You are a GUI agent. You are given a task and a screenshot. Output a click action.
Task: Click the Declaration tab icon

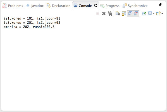pos(49,6)
